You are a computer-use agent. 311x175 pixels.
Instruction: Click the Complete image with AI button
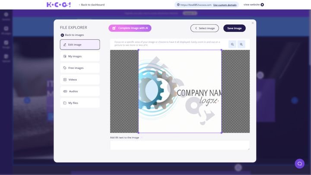coord(130,28)
